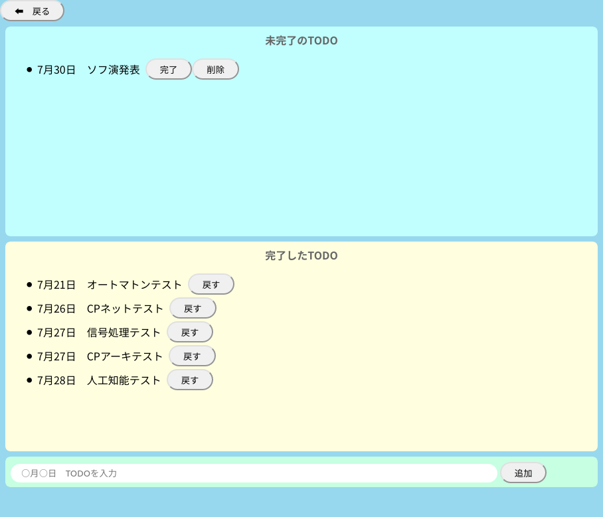Screen dimensions: 603x517
Task: Select the 7月30日 ソフ演発表 item text
Action: pos(88,70)
